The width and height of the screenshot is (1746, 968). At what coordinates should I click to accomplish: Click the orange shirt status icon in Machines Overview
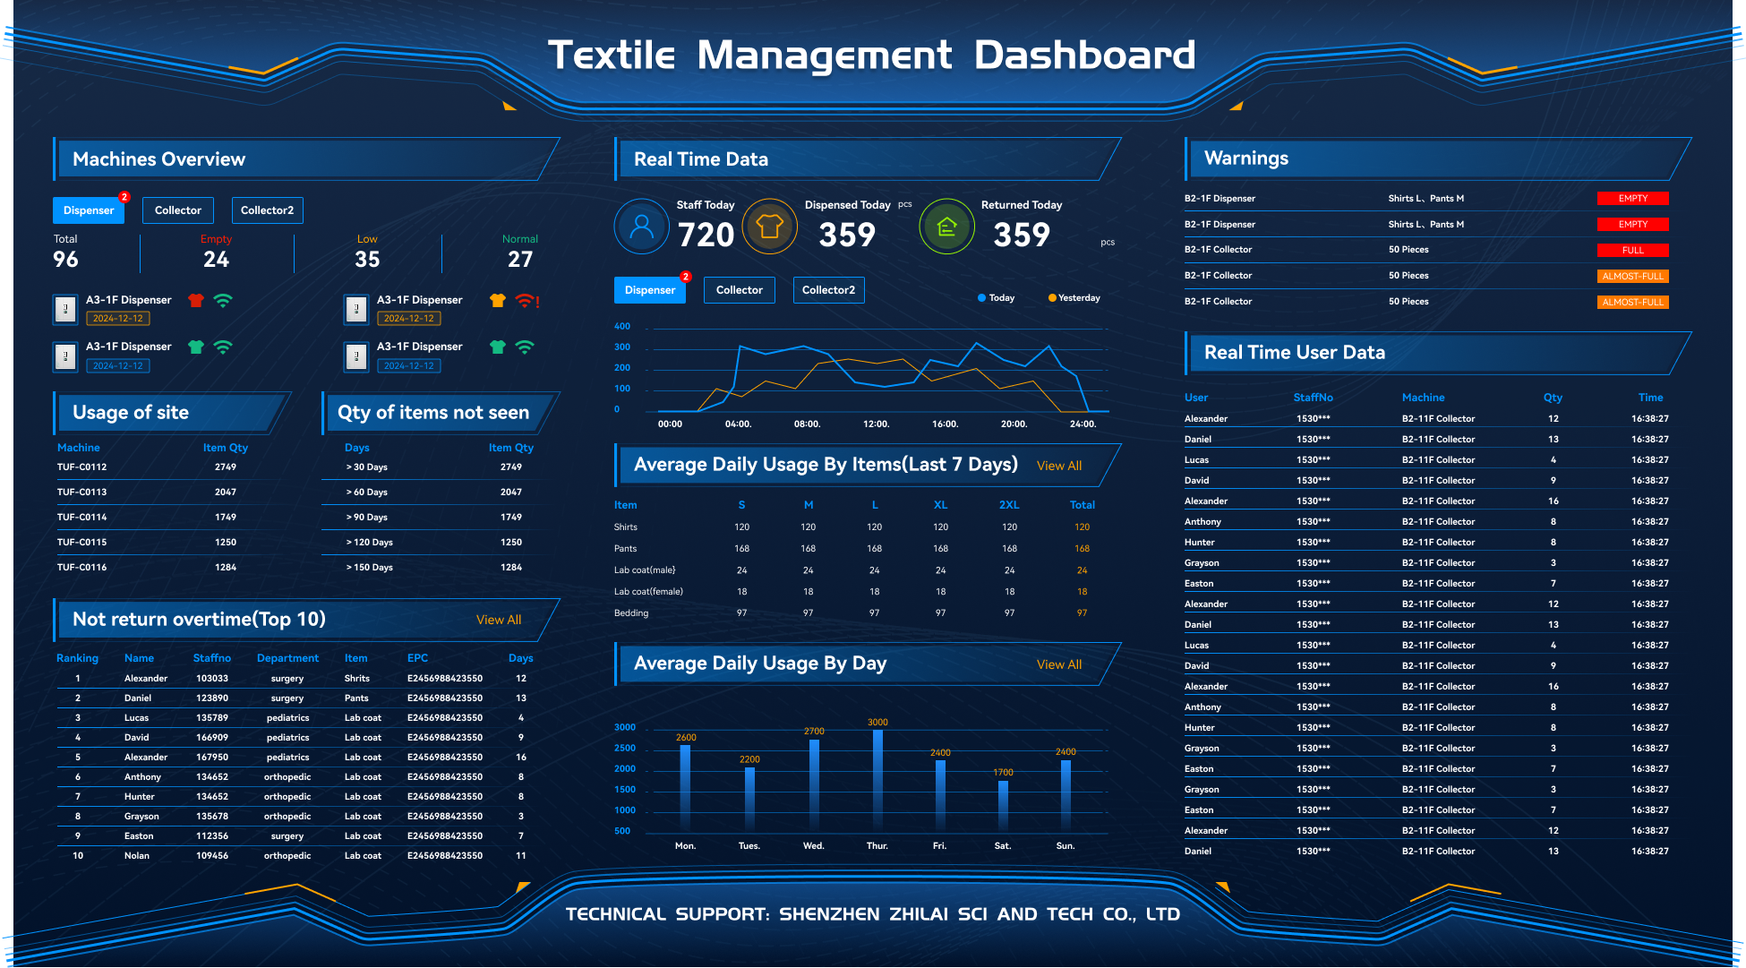pyautogui.click(x=498, y=301)
